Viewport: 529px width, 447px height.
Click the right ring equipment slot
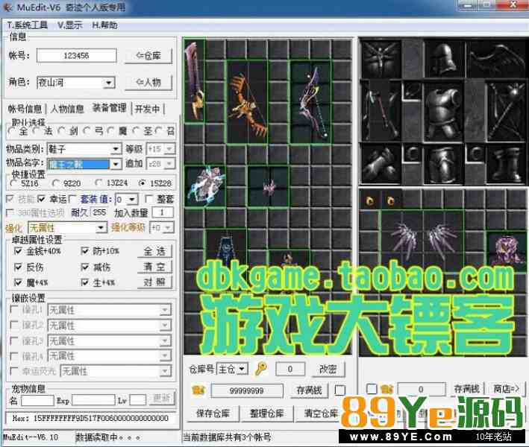coord(475,154)
